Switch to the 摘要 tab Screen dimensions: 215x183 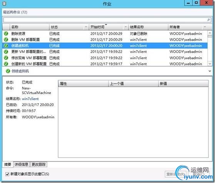pos(8,165)
